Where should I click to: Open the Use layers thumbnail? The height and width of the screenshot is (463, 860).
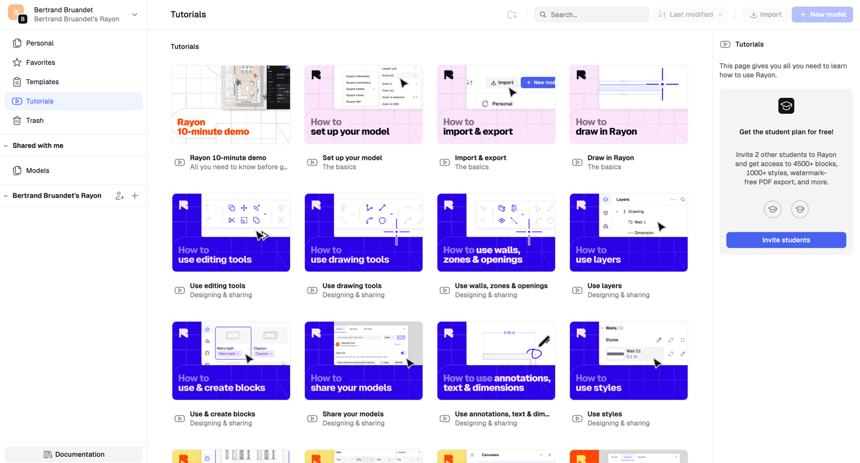629,233
